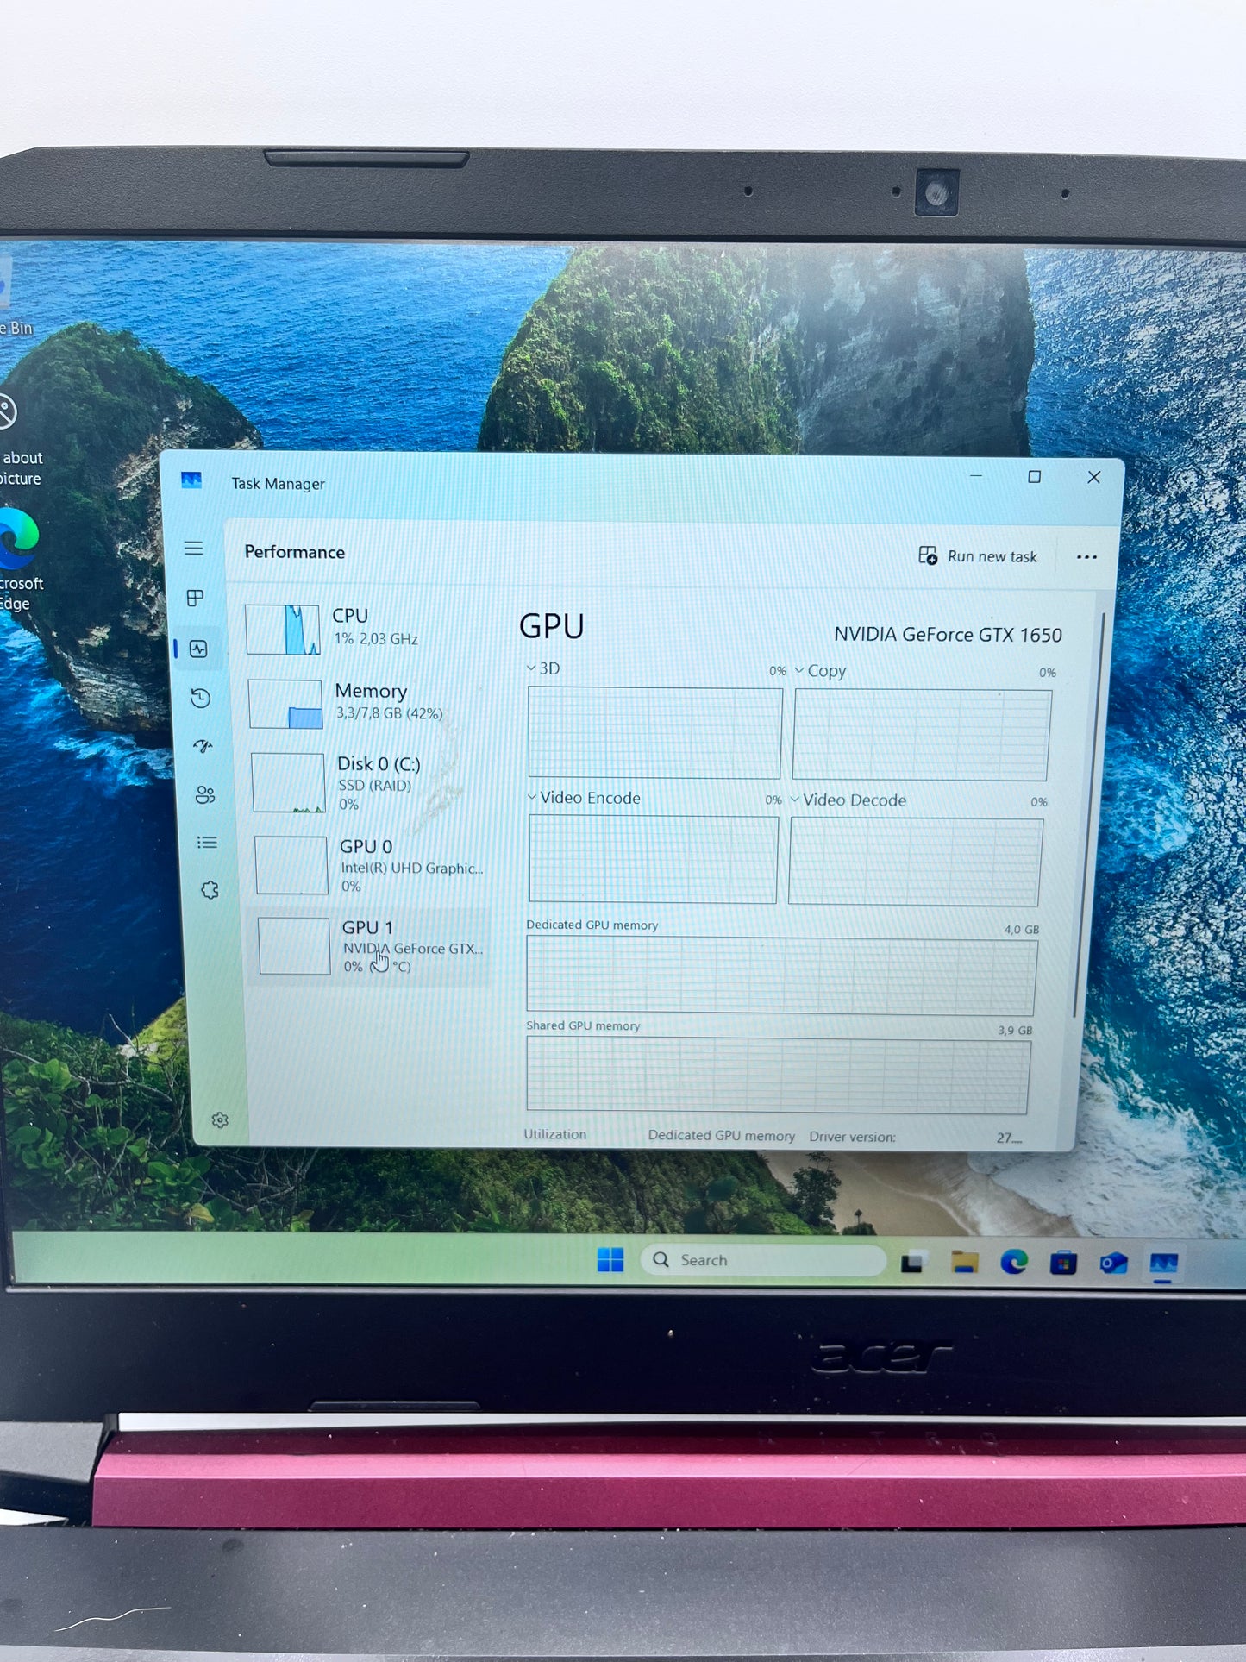Image resolution: width=1246 pixels, height=1662 pixels.
Task: Click the Microsoft Edge desktop shortcut
Action: [x=19, y=558]
